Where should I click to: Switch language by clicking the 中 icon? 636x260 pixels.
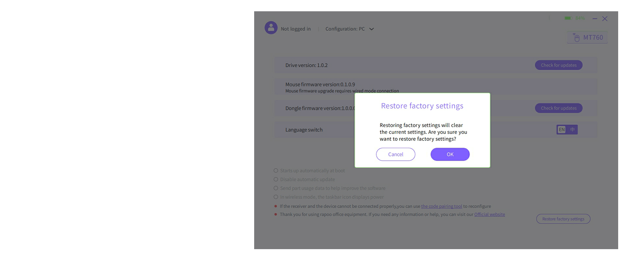click(x=572, y=129)
